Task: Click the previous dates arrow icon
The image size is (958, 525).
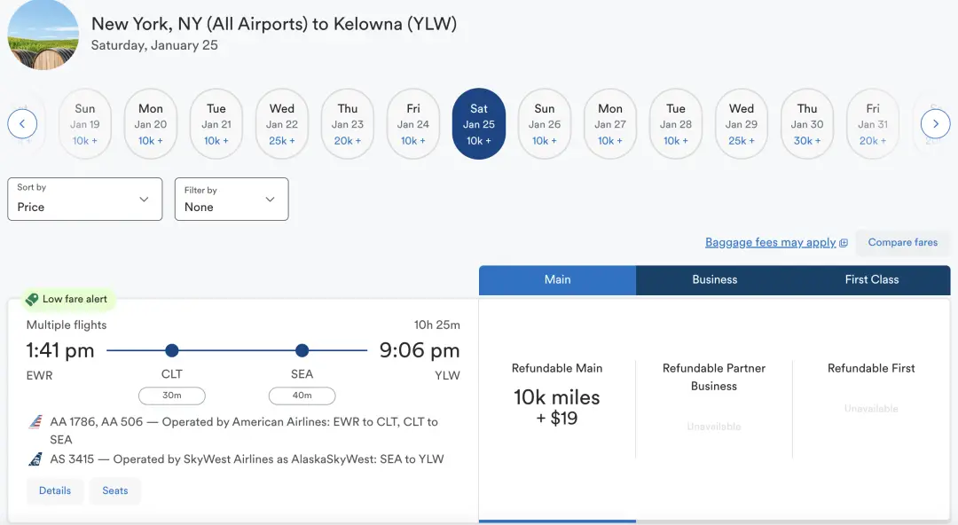Action: (x=22, y=123)
